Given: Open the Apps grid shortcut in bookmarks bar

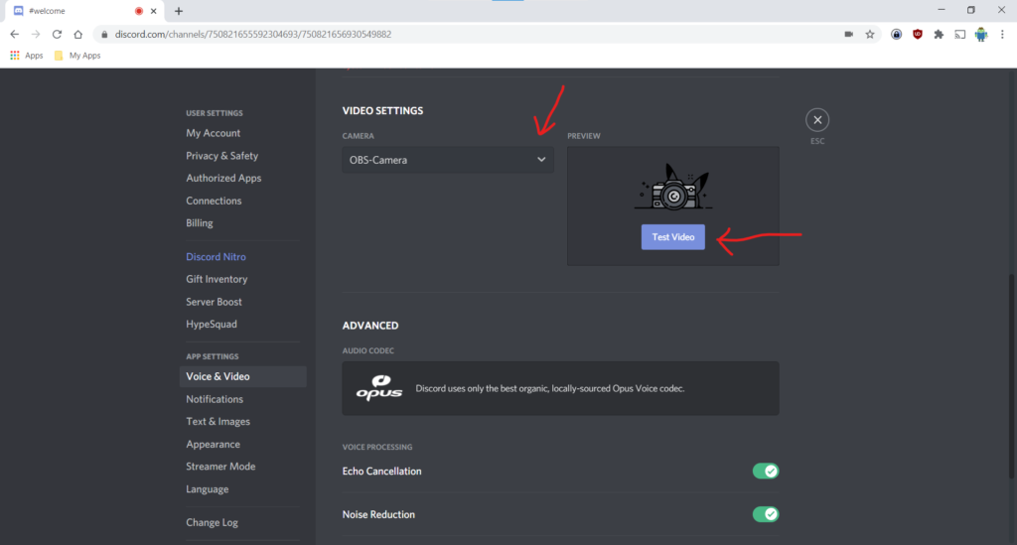Looking at the screenshot, I should coord(27,56).
